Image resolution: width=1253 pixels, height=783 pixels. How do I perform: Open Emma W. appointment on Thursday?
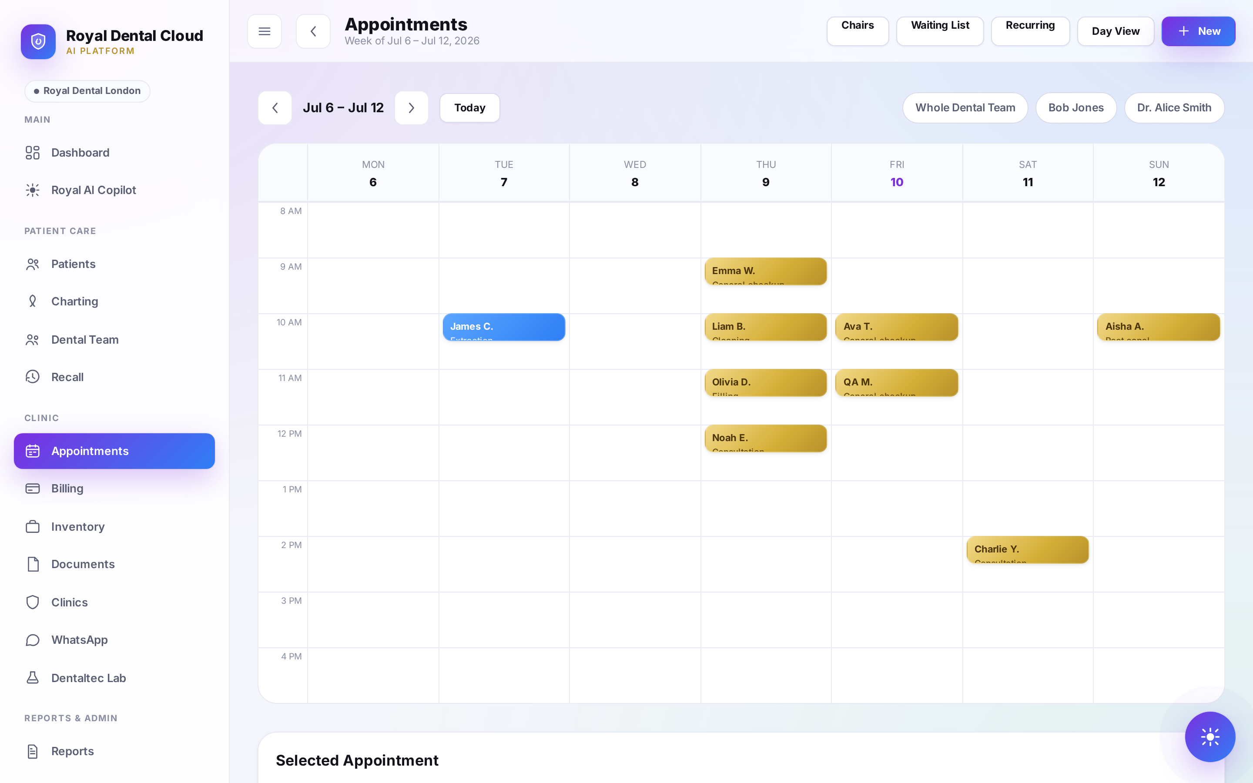click(765, 271)
